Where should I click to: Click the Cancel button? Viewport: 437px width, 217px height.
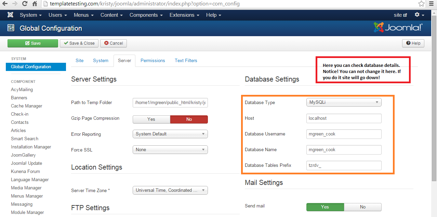pos(114,43)
